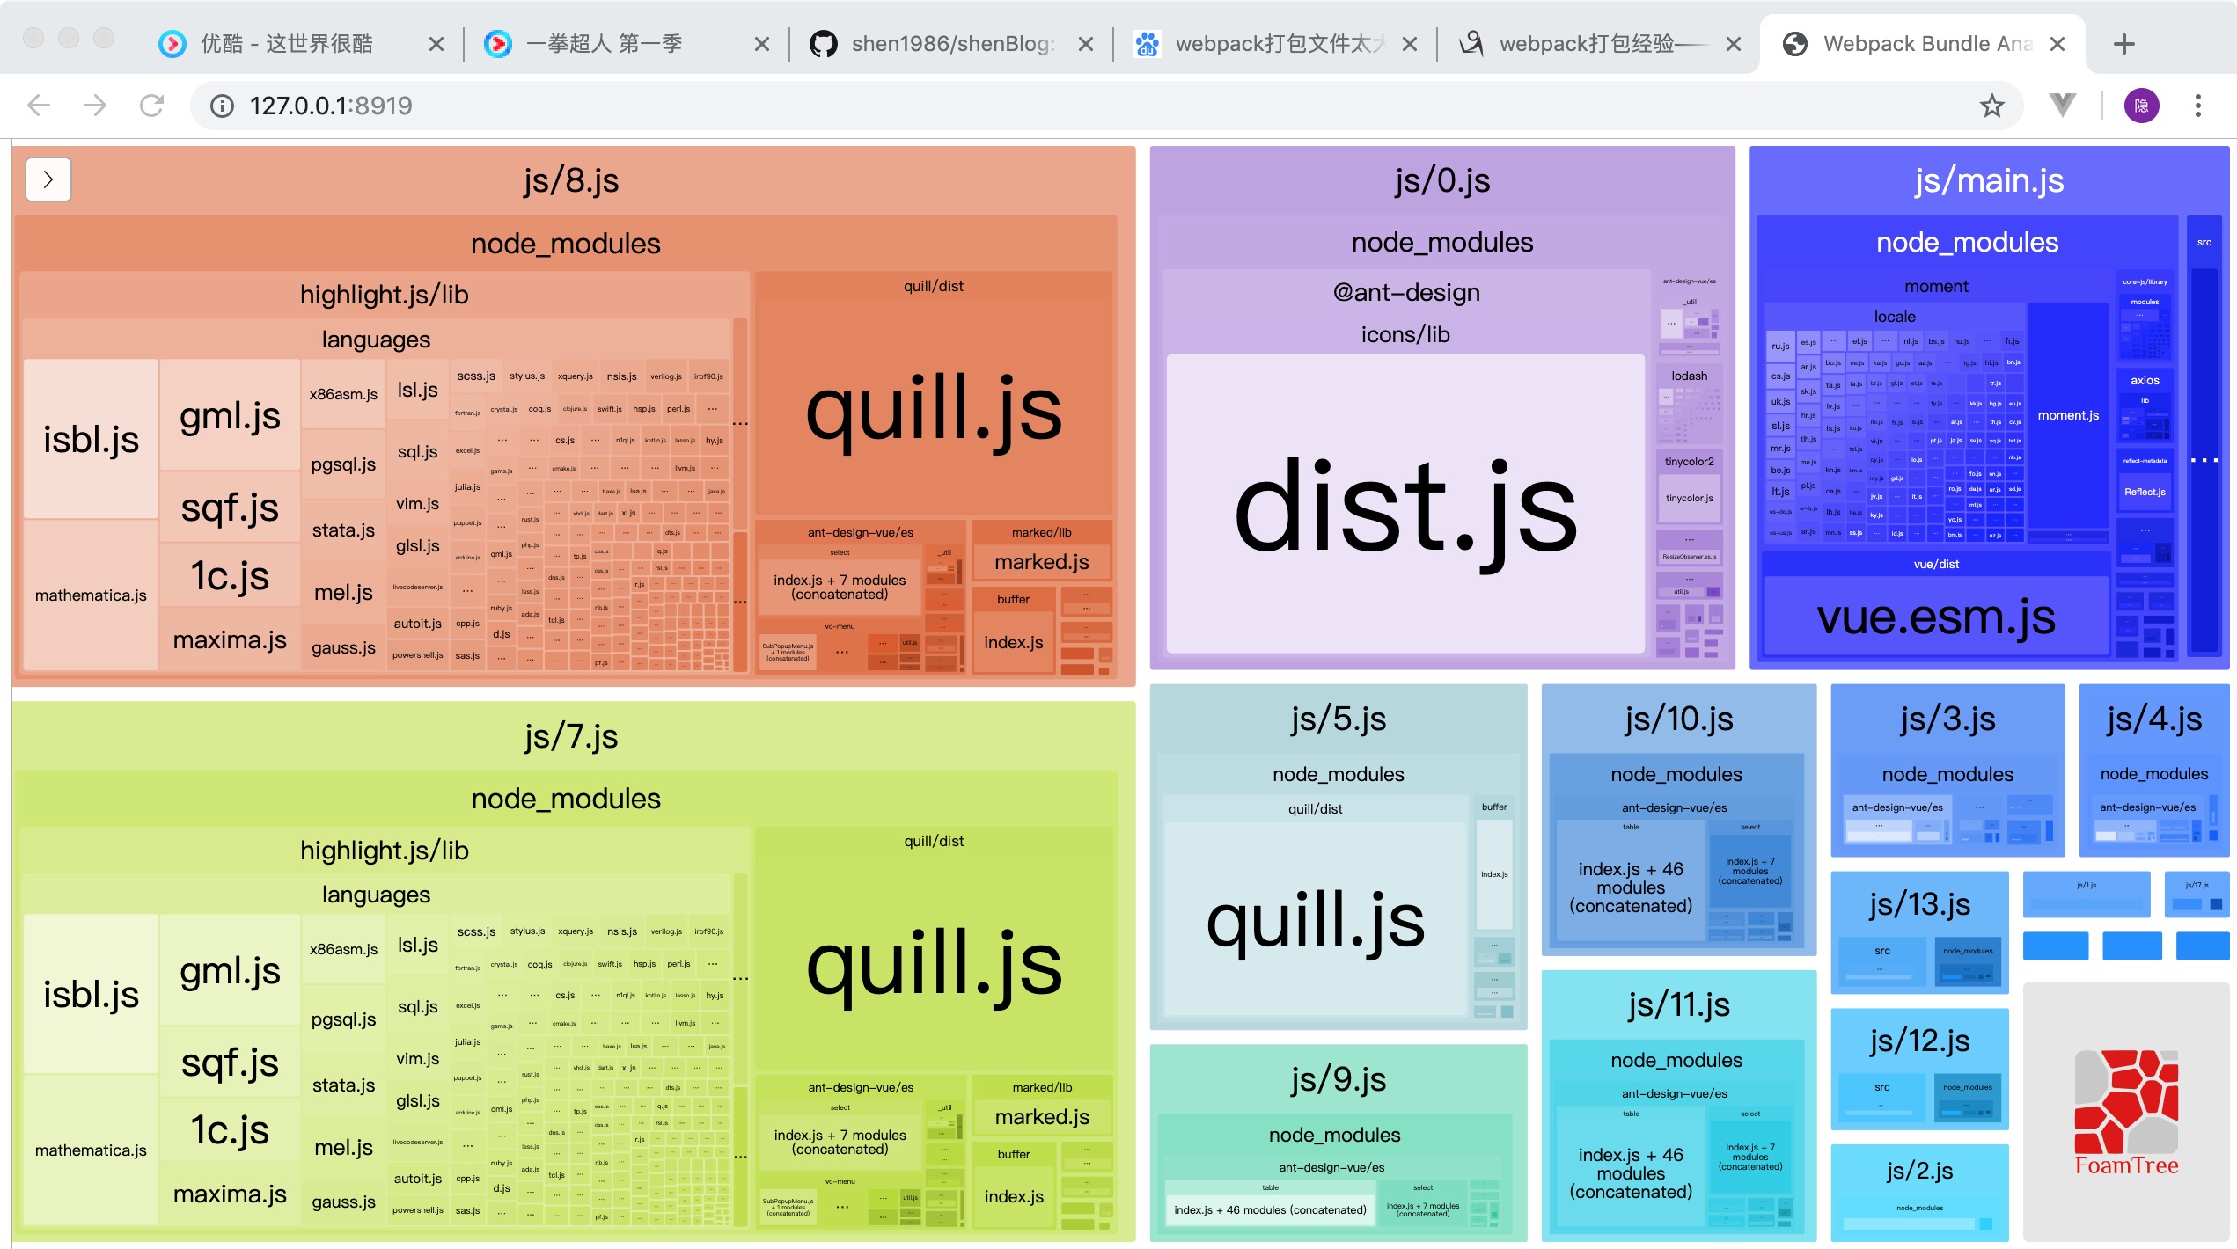Switch to the webpack打包经验 tab
The height and width of the screenshot is (1249, 2237).
[1598, 44]
